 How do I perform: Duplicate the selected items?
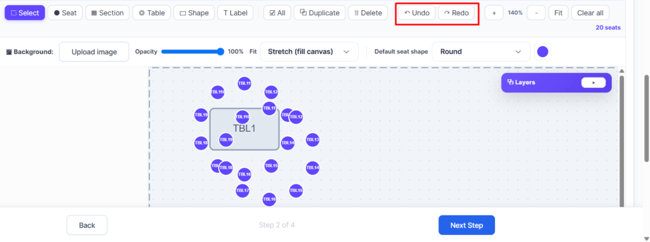[320, 13]
